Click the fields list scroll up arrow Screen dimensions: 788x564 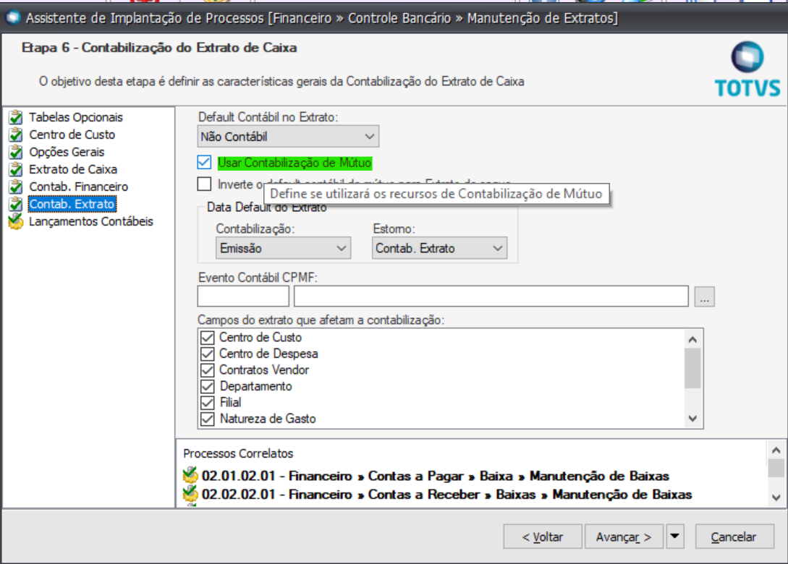coord(692,340)
